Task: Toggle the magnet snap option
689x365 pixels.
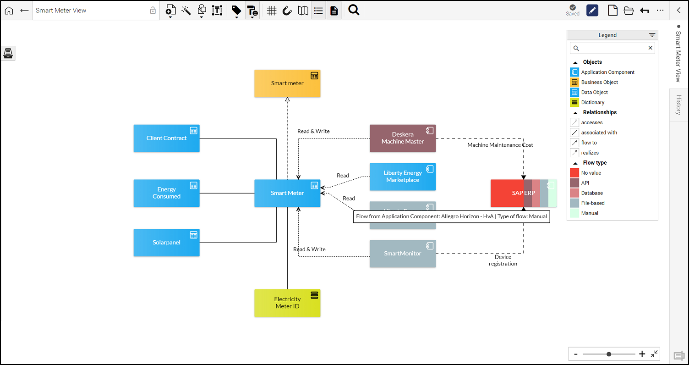Action: click(x=287, y=11)
